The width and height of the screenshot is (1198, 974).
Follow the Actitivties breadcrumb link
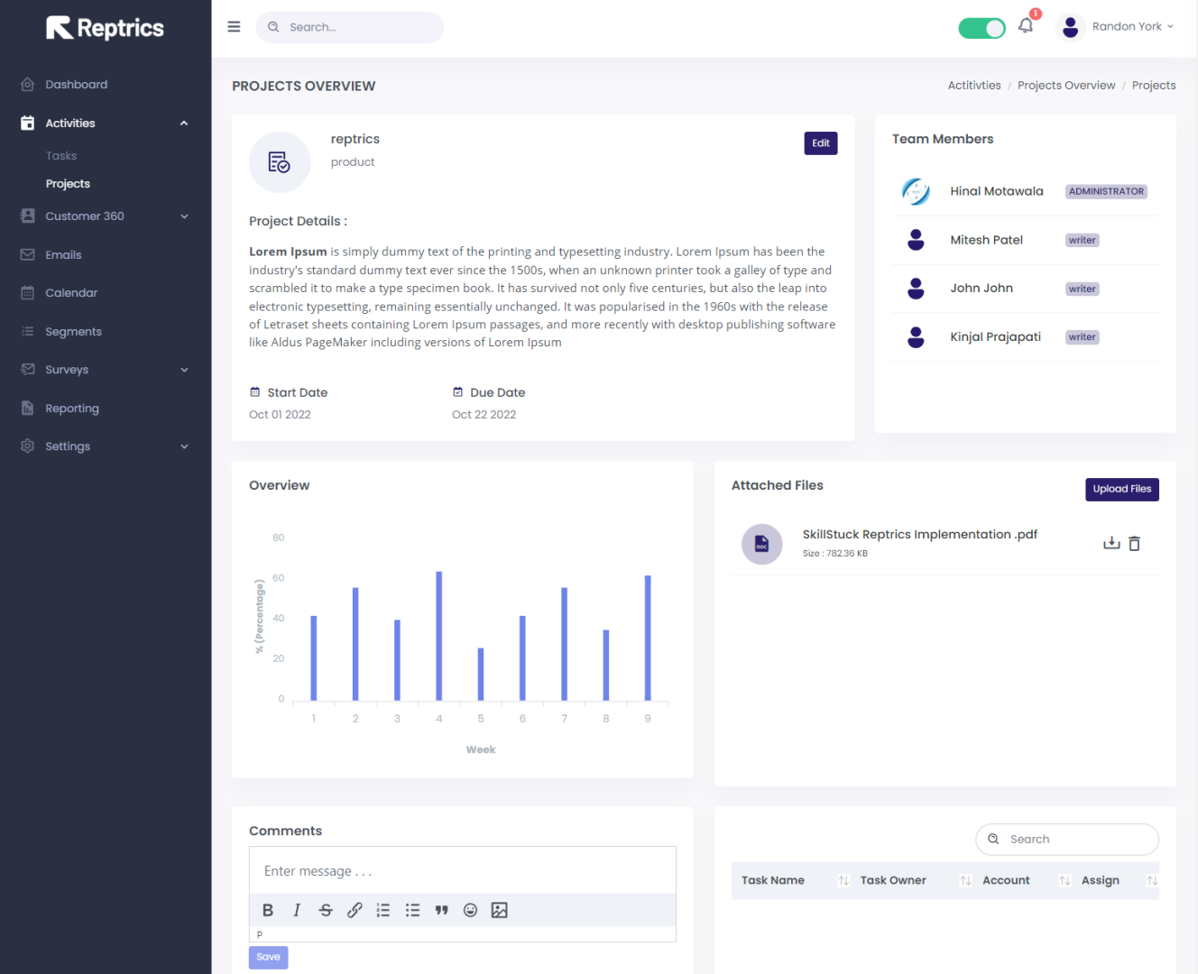coord(974,86)
